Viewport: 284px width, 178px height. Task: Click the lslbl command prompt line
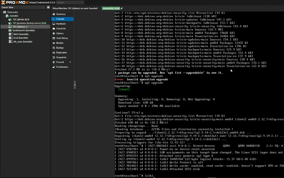135,176
